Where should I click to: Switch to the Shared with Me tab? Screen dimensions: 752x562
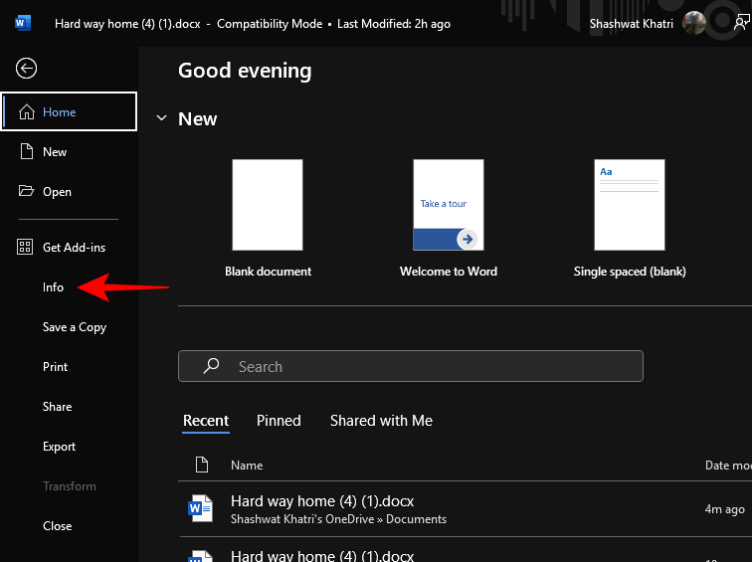(x=381, y=421)
